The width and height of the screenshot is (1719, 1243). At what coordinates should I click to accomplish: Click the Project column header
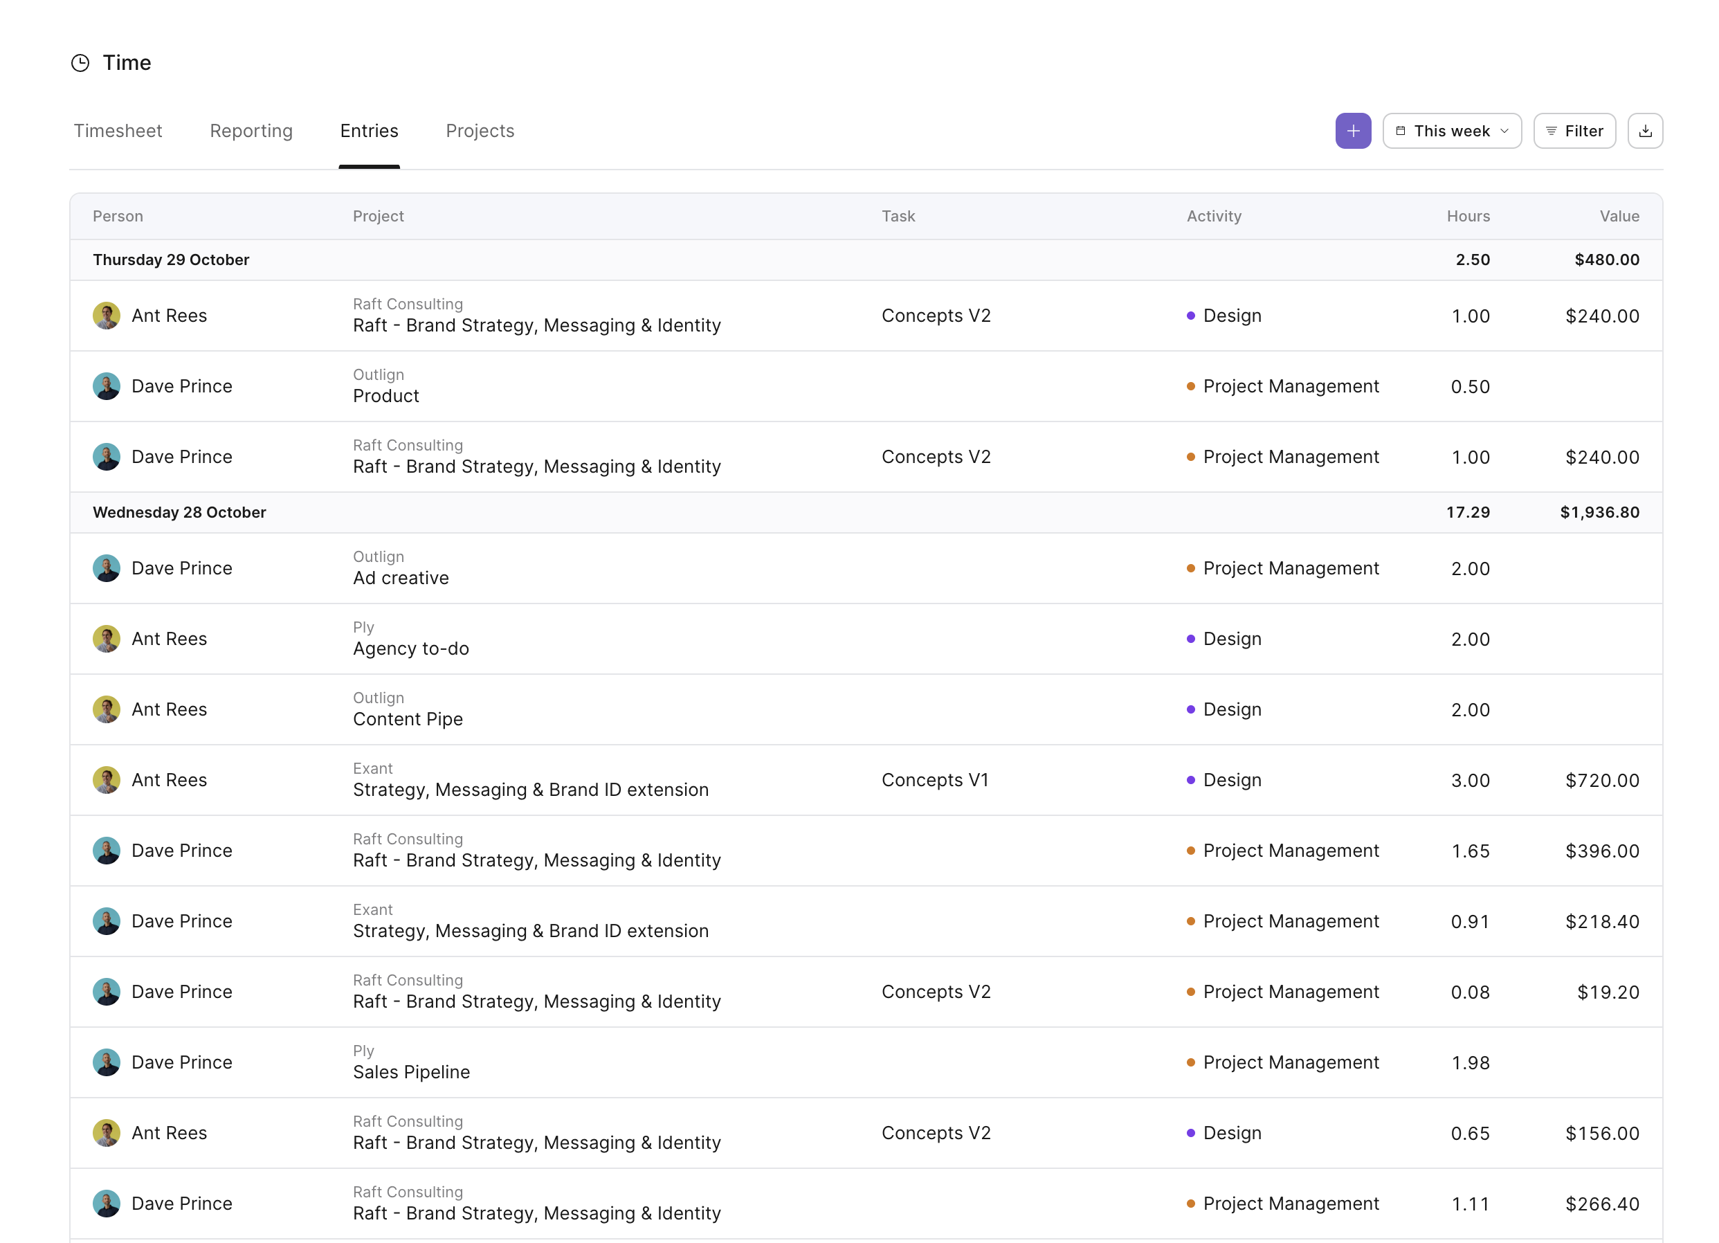click(x=379, y=216)
